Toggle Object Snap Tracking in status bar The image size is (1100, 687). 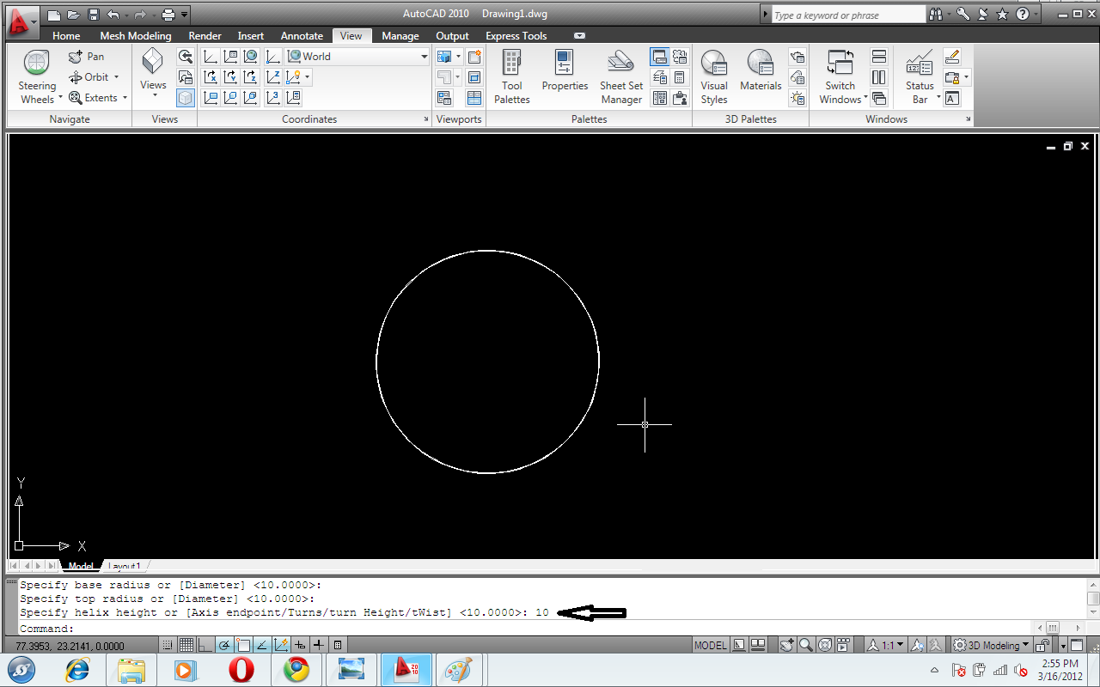click(262, 645)
